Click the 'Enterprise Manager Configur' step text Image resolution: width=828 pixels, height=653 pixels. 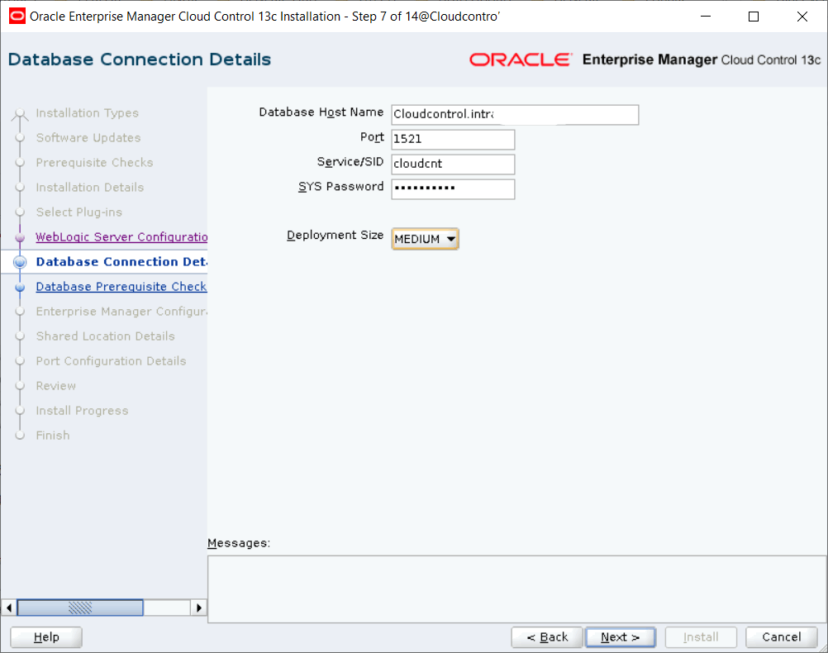(121, 312)
